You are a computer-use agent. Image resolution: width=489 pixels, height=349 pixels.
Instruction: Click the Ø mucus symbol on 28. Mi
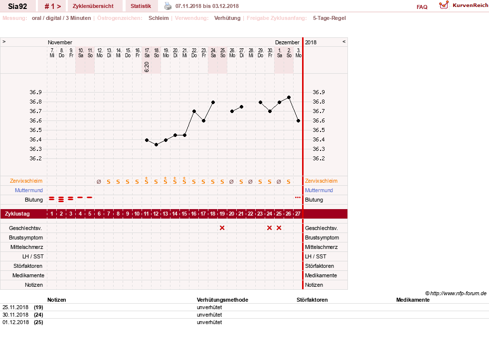pyautogui.click(x=250, y=182)
